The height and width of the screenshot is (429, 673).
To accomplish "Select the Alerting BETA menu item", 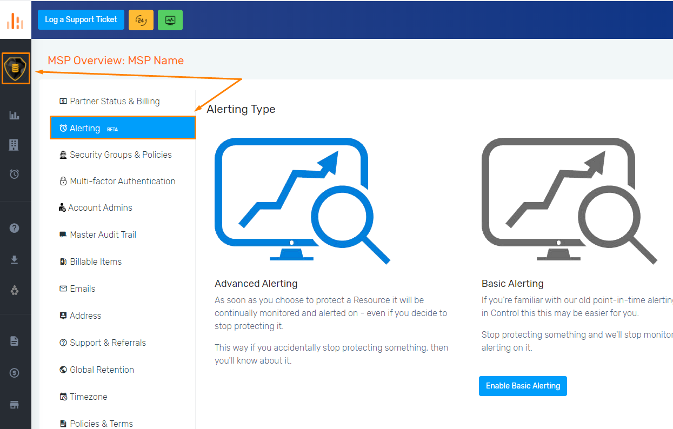I will coord(123,128).
